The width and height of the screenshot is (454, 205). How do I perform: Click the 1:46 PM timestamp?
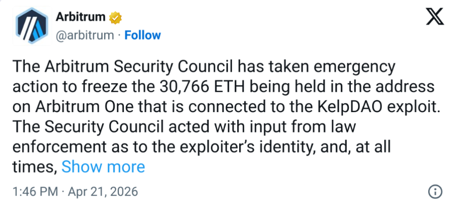(33, 192)
